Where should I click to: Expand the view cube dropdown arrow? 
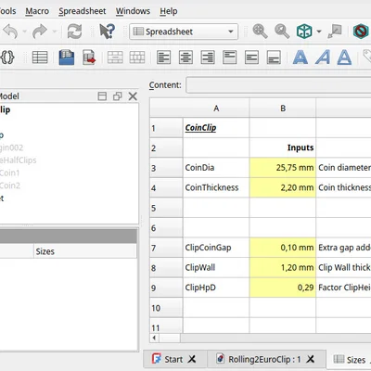click(319, 32)
